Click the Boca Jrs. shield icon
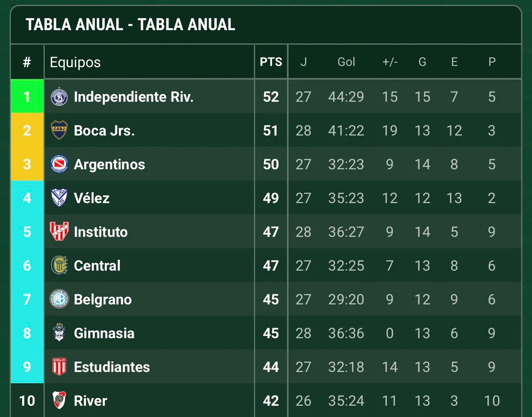The image size is (532, 417). click(59, 130)
